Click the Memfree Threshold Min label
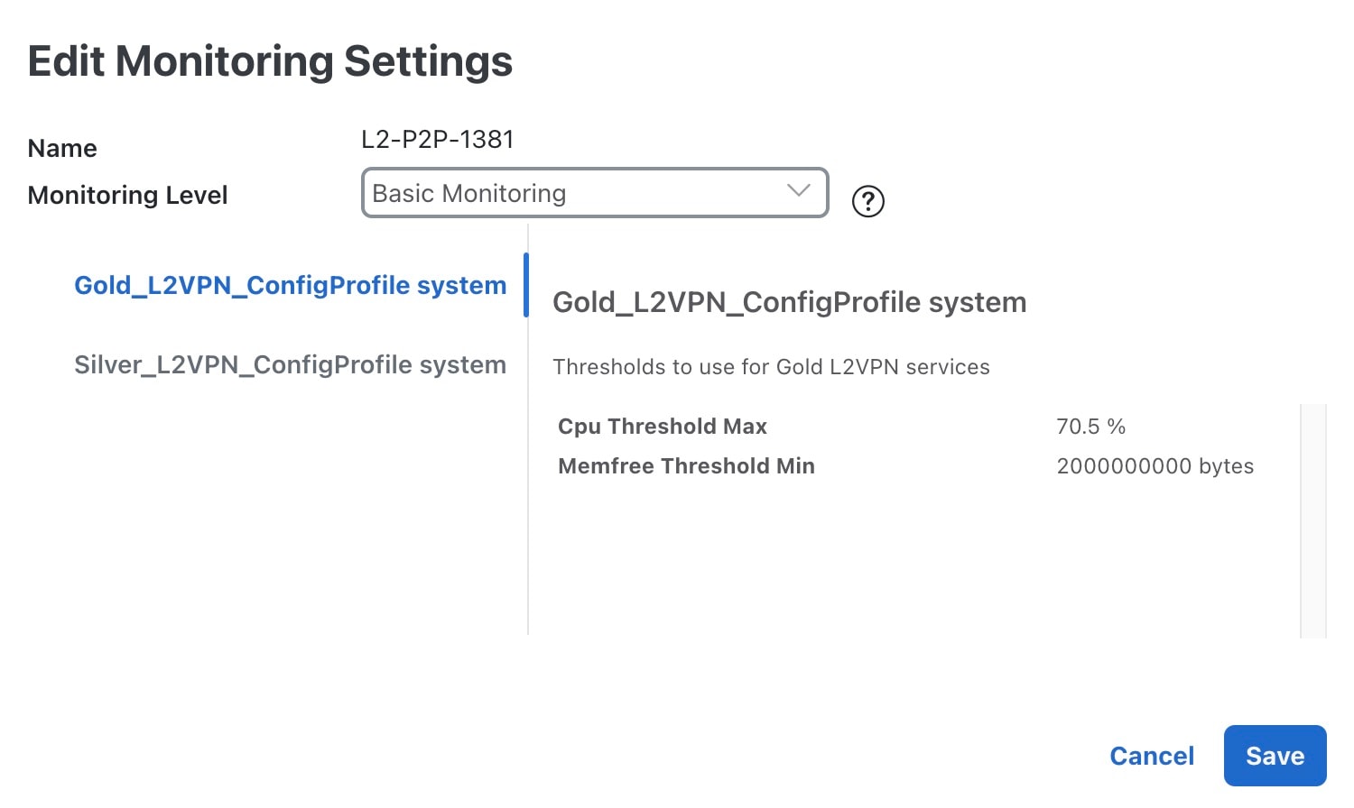The height and width of the screenshot is (808, 1354). [x=686, y=466]
